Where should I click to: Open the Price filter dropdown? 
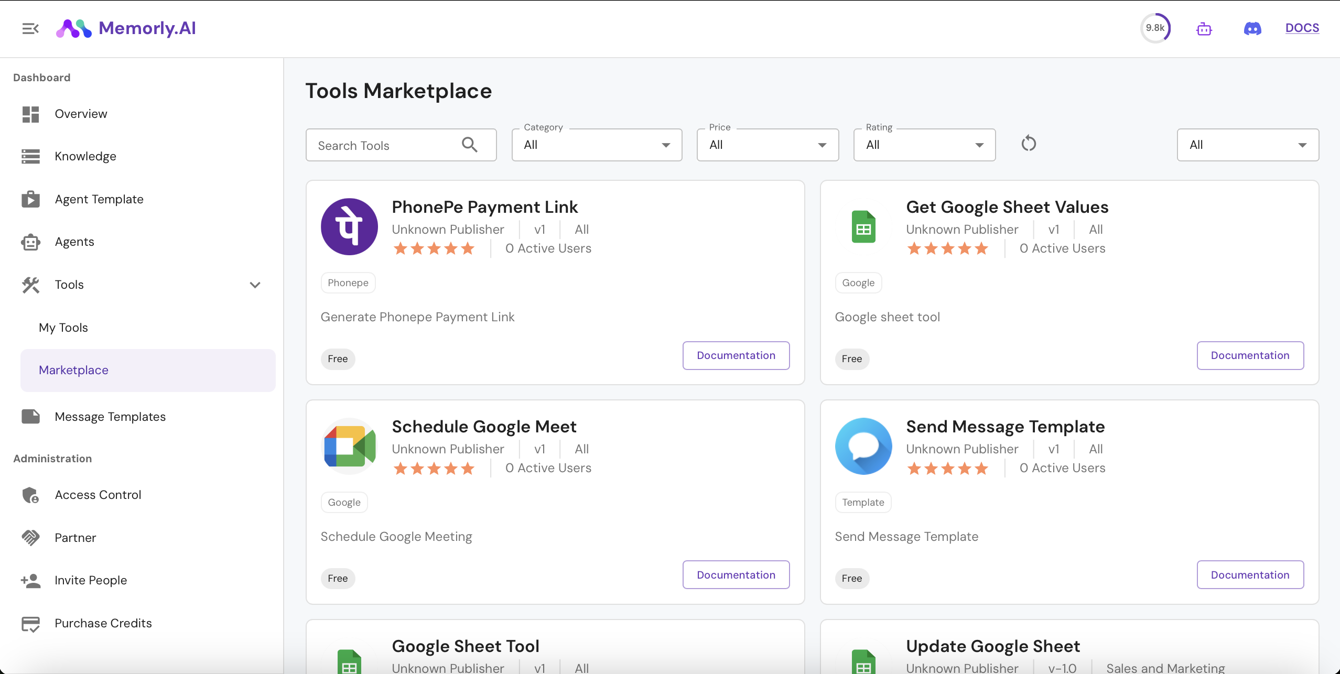768,145
